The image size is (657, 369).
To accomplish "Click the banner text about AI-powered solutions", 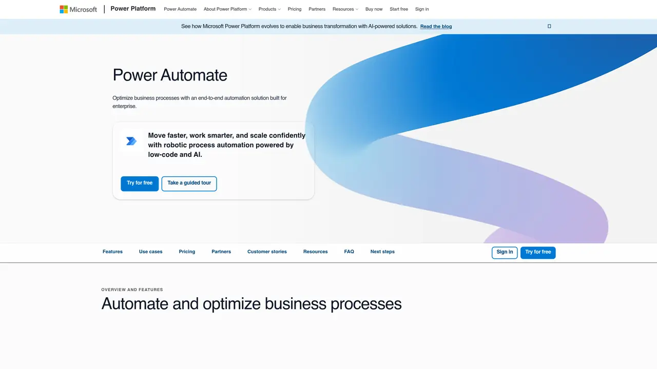I will 299,26.
